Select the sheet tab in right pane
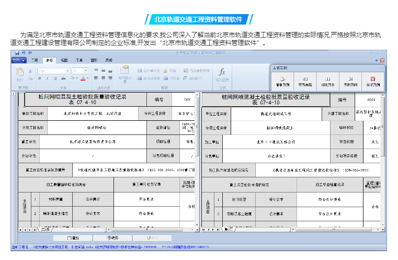398x260 pixels. pyautogui.click(x=229, y=230)
